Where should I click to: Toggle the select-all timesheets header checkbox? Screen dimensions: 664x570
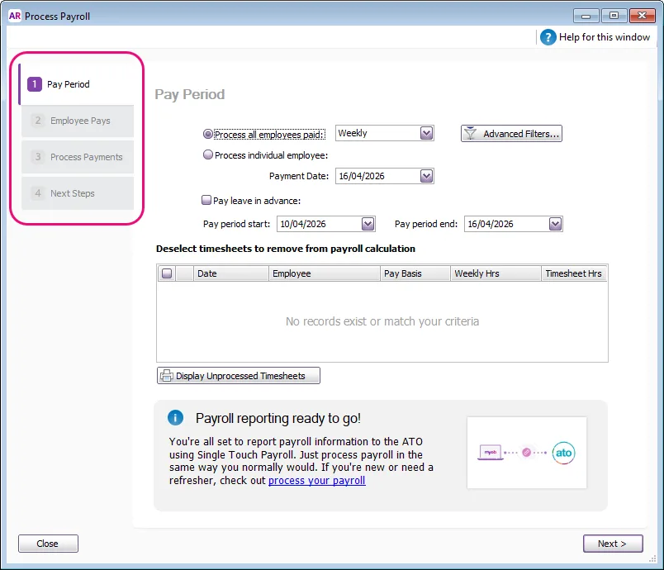(167, 273)
